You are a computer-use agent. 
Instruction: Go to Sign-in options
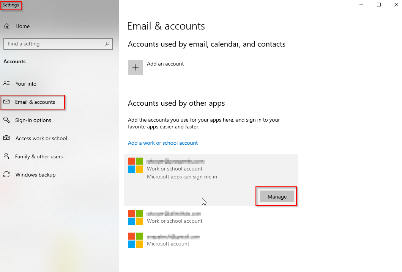[33, 120]
